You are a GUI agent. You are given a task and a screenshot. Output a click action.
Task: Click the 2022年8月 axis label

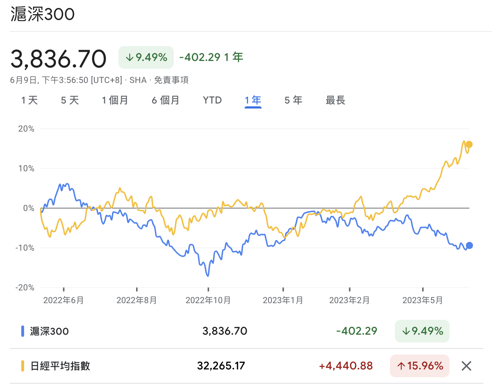[x=137, y=300]
